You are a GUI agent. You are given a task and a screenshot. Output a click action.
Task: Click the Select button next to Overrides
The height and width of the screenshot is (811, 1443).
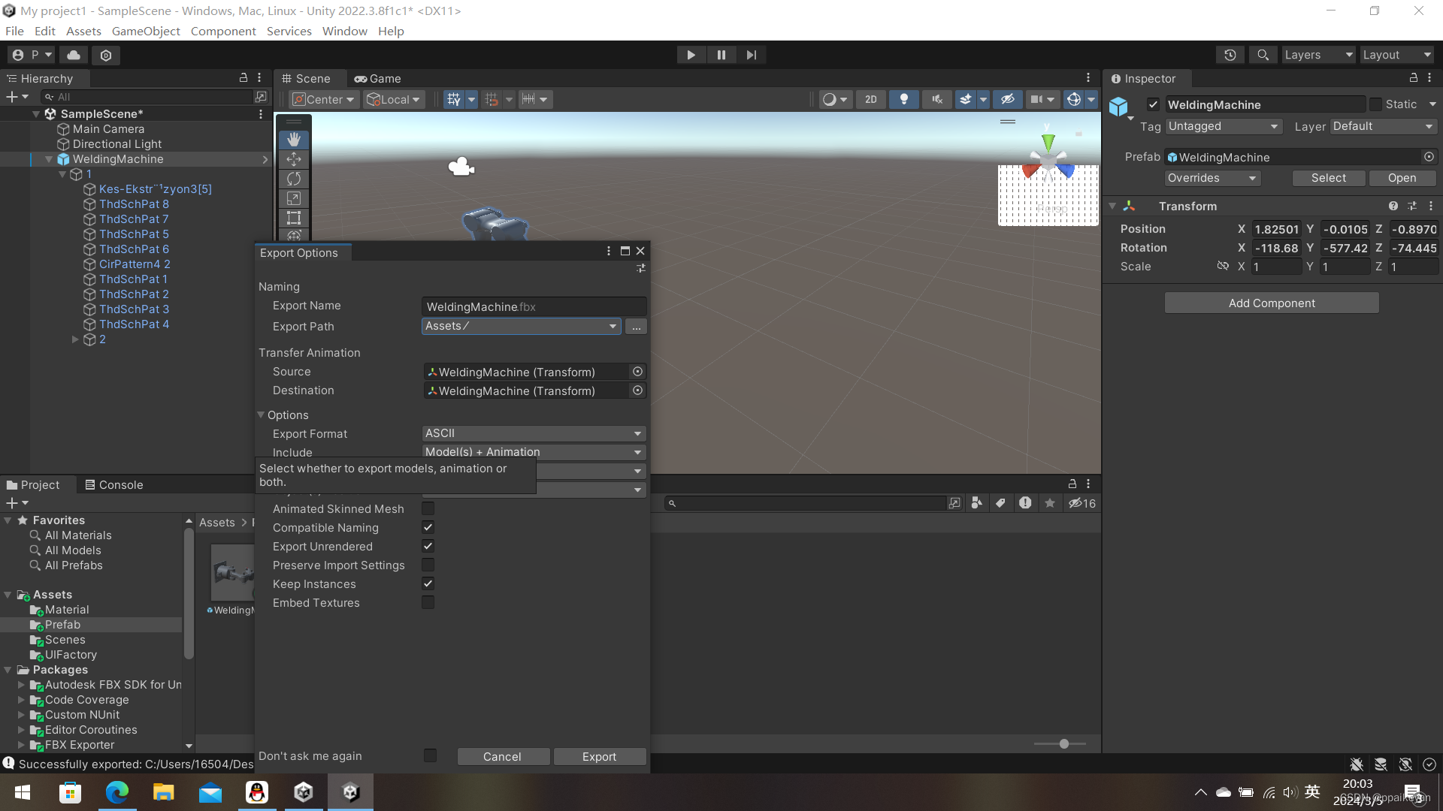click(x=1328, y=178)
